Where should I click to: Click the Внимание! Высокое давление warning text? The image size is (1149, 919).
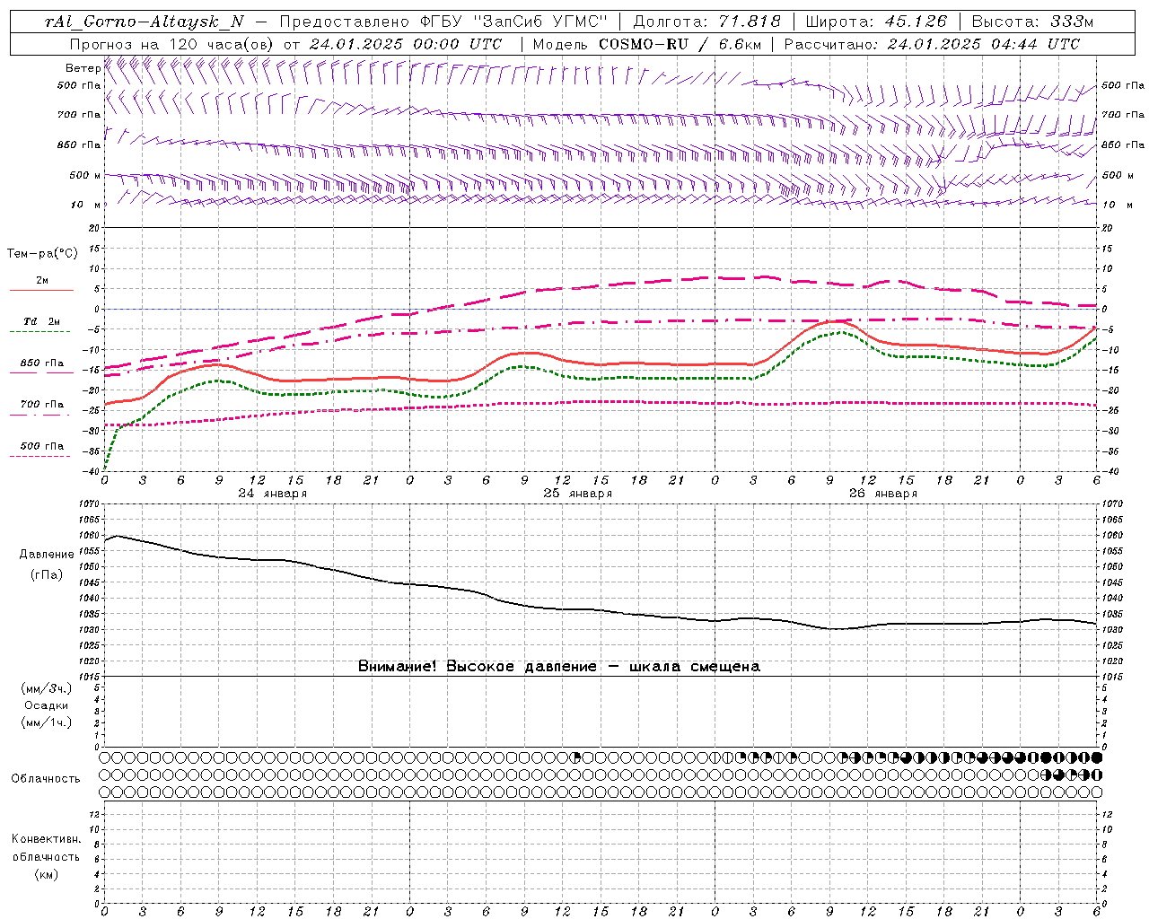pos(558,666)
